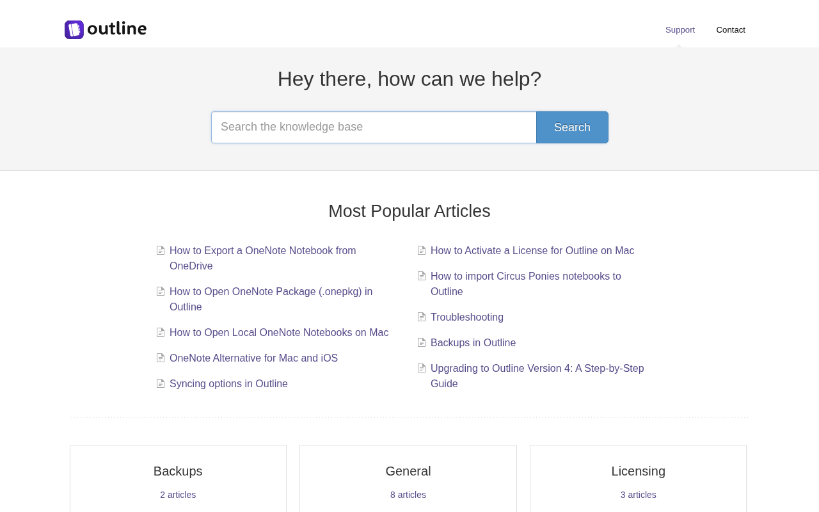Click the Outline logo icon
This screenshot has height=512, width=819.
tap(74, 29)
